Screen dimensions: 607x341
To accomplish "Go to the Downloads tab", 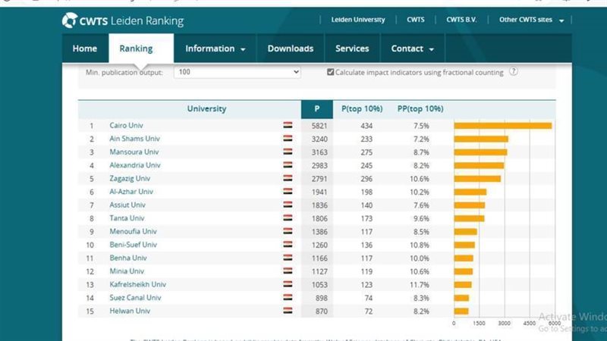I will [290, 48].
